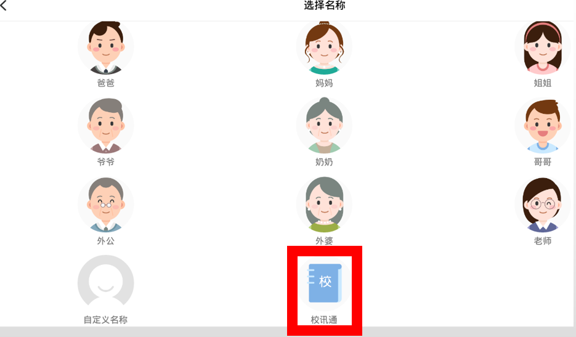Select the 外公 avatar with glasses
The image size is (576, 337).
[106, 205]
